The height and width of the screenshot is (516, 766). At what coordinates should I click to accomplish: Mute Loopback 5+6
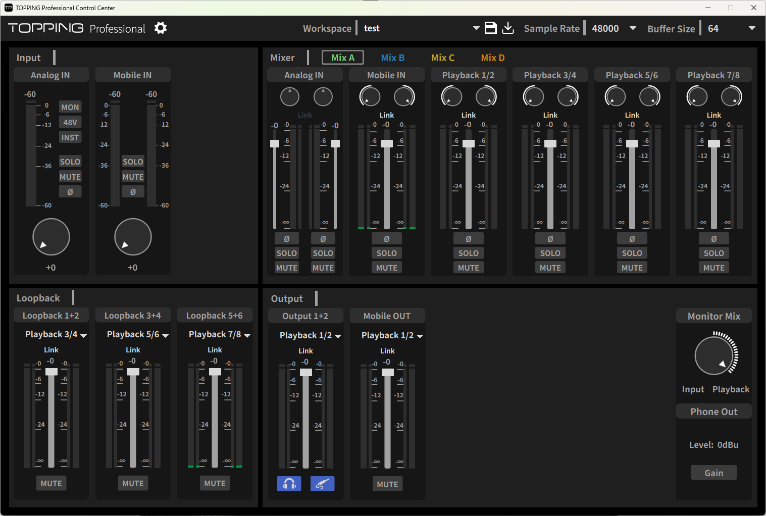(x=215, y=483)
